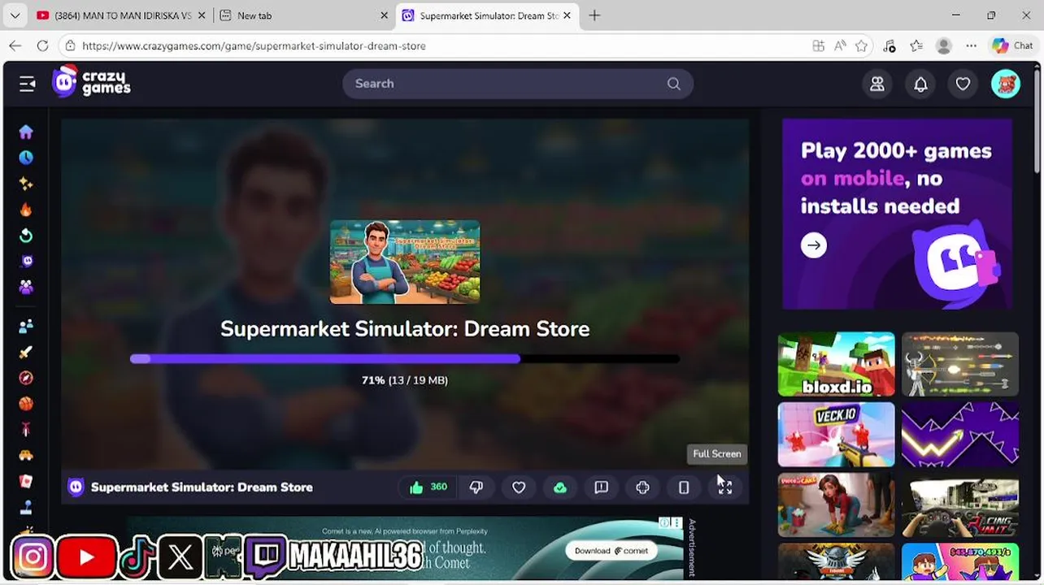
Task: Open the notifications bell
Action: pyautogui.click(x=920, y=84)
